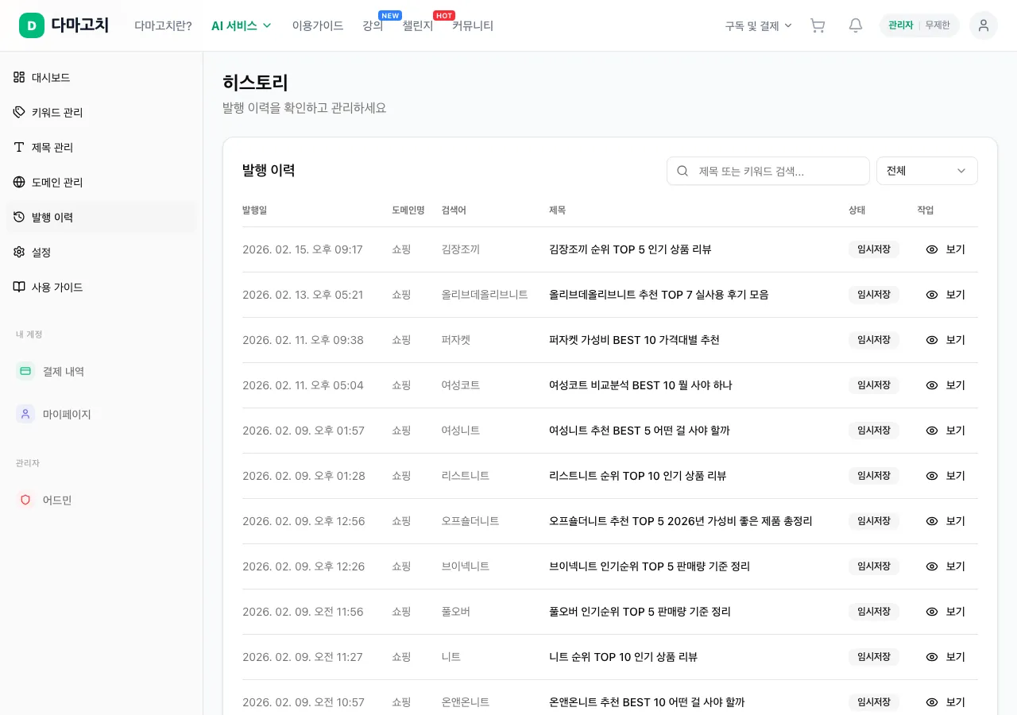Screen dimensions: 1017x715
Task: Open the 챌린지 menu item
Action: (x=418, y=25)
